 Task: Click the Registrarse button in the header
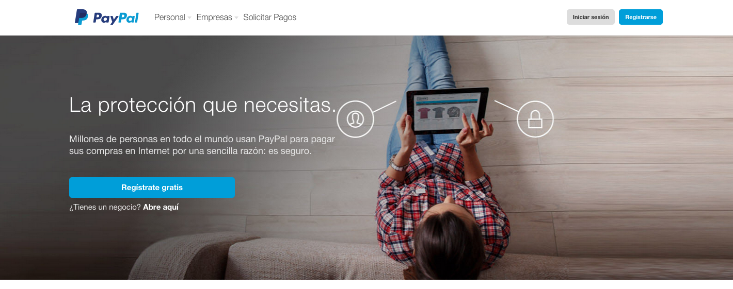tap(641, 17)
